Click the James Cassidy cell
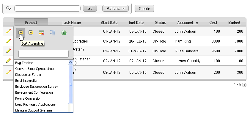Image resolution: width=250 pixels, height=113 pixels. click(188, 61)
